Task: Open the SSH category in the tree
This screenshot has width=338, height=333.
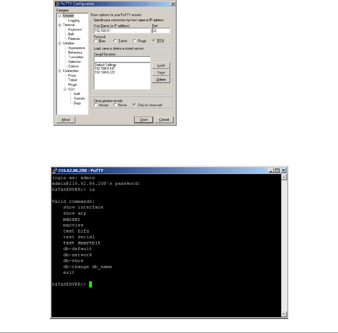Action: click(71, 89)
